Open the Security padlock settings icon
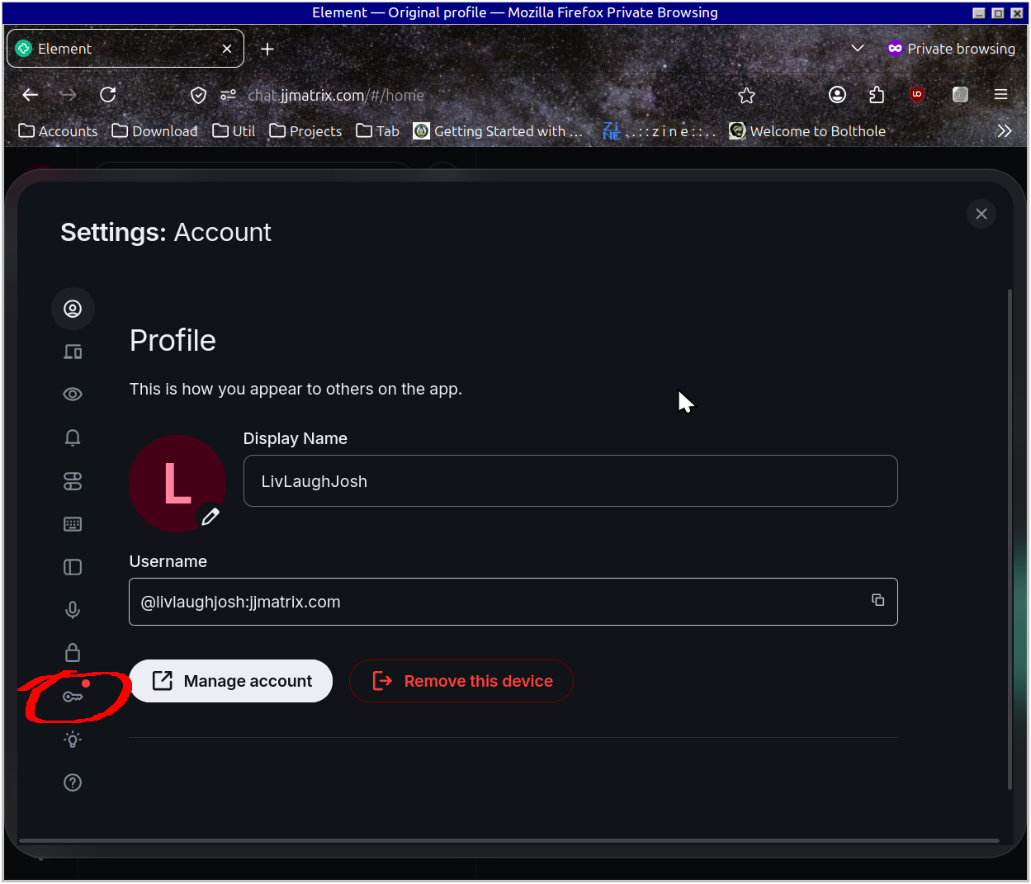 pyautogui.click(x=73, y=653)
